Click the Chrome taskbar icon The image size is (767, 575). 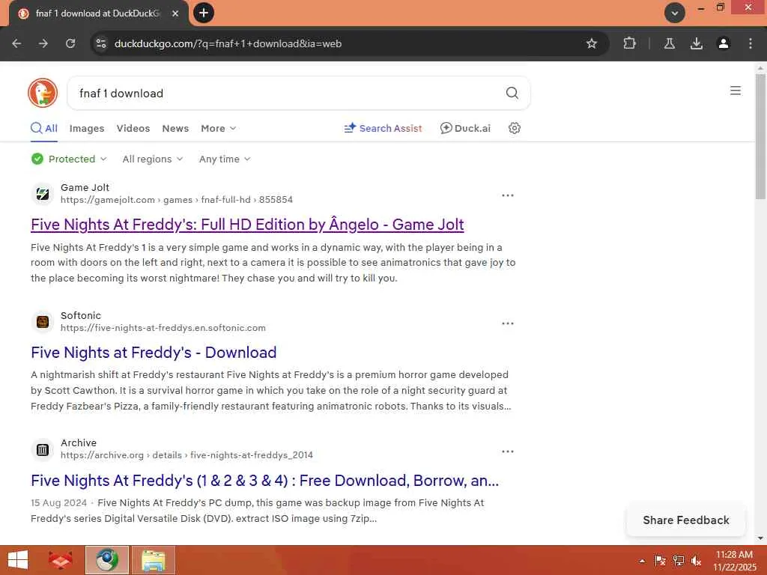click(x=107, y=560)
